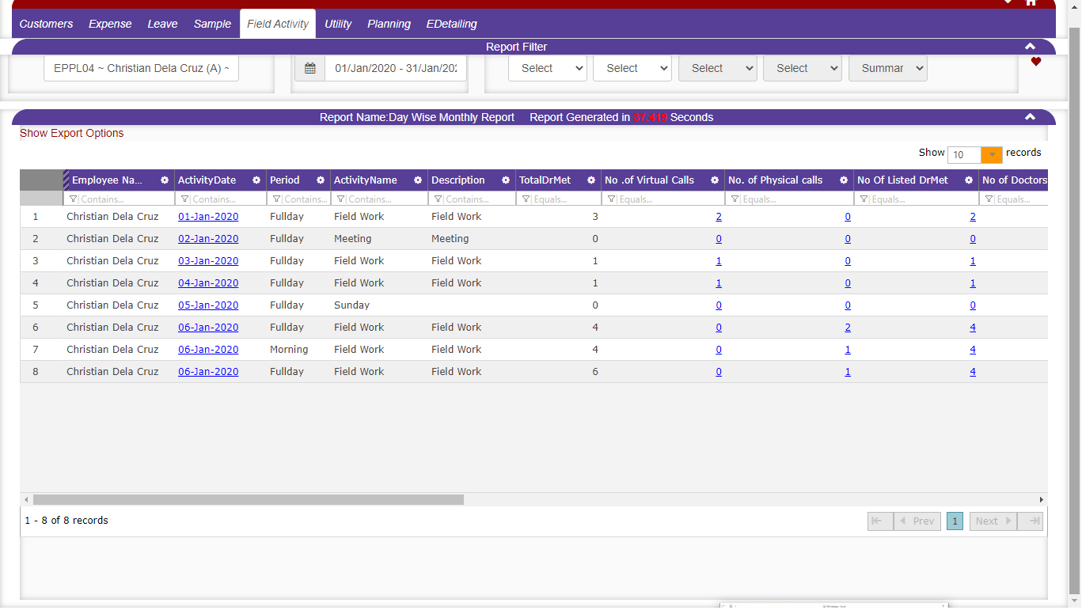Viewport: 1082px width, 614px height.
Task: Open the 01-Jan-2020 activity date link
Action: (x=208, y=216)
